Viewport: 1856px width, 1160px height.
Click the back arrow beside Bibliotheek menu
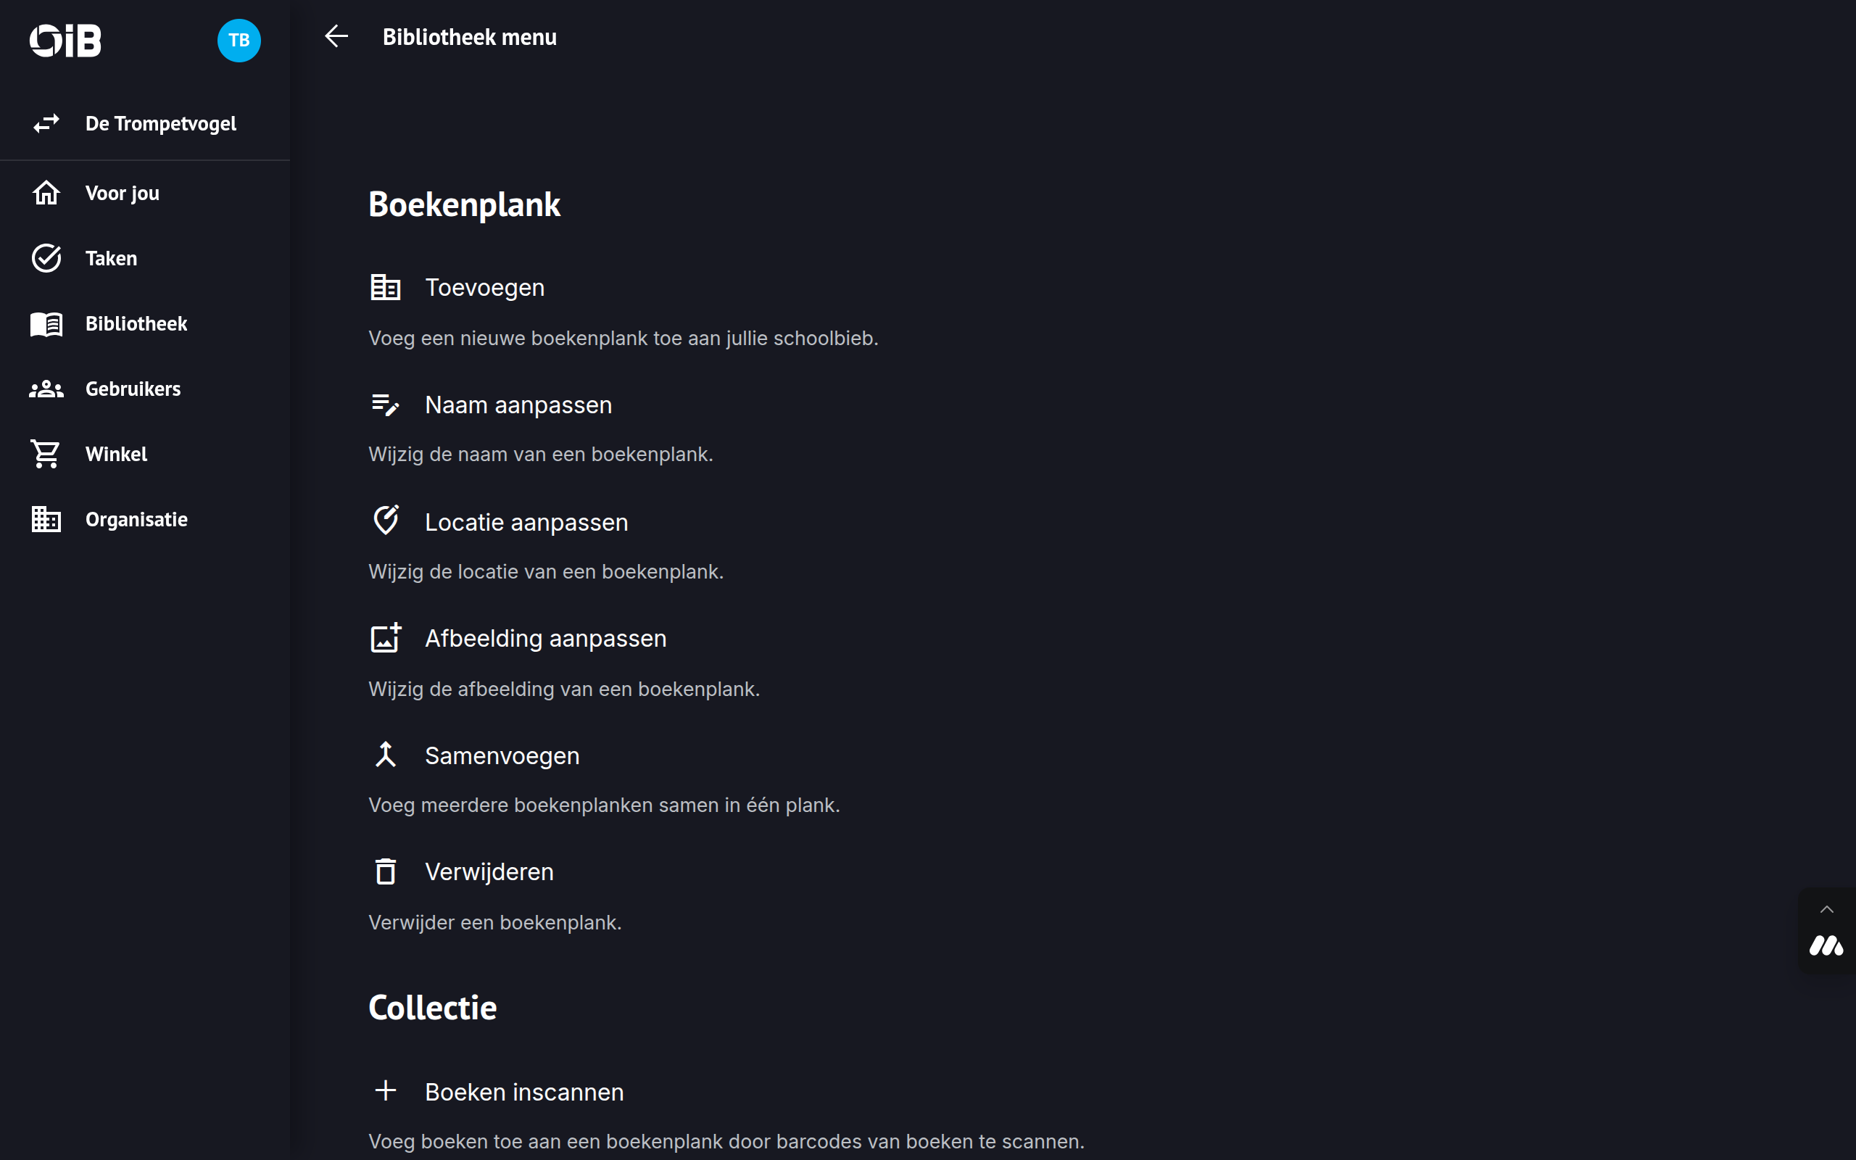pos(336,36)
